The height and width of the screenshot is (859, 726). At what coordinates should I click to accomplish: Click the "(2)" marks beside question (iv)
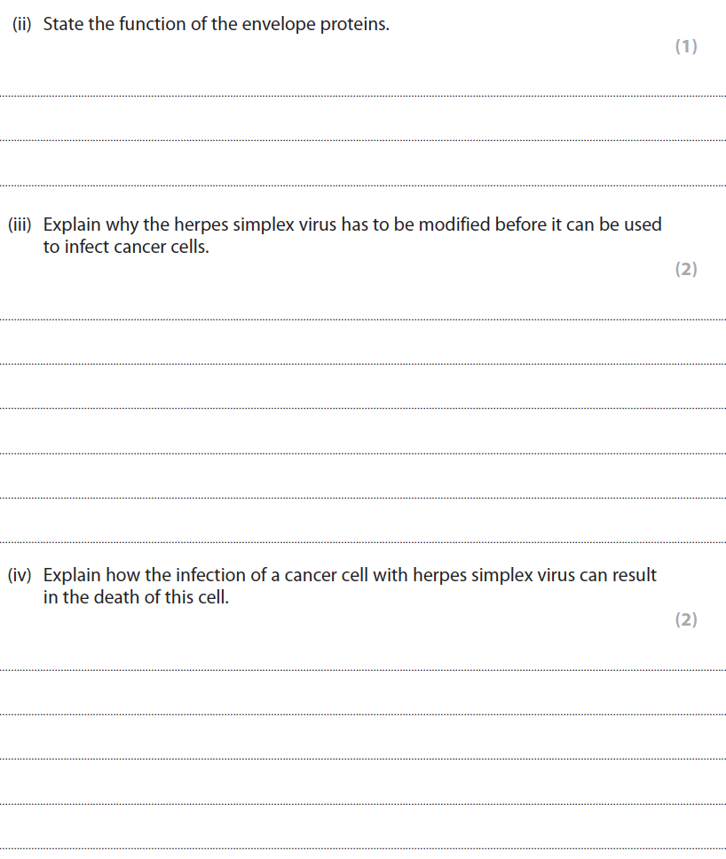point(686,619)
